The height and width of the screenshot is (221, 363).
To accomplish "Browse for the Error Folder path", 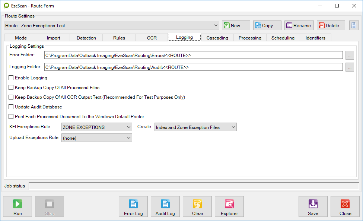I will coord(350,55).
